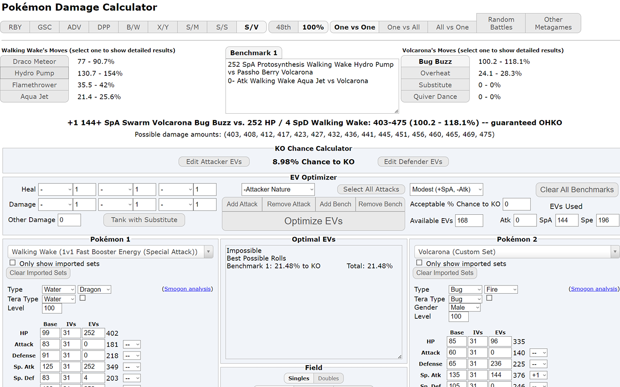Viewport: 620px width, 387px height.
Task: Select Doubles field format
Action: pyautogui.click(x=328, y=378)
